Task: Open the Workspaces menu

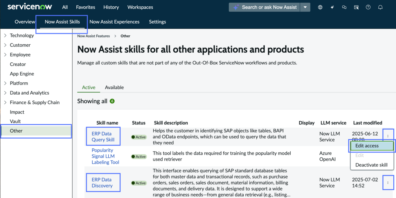Action: tap(140, 7)
